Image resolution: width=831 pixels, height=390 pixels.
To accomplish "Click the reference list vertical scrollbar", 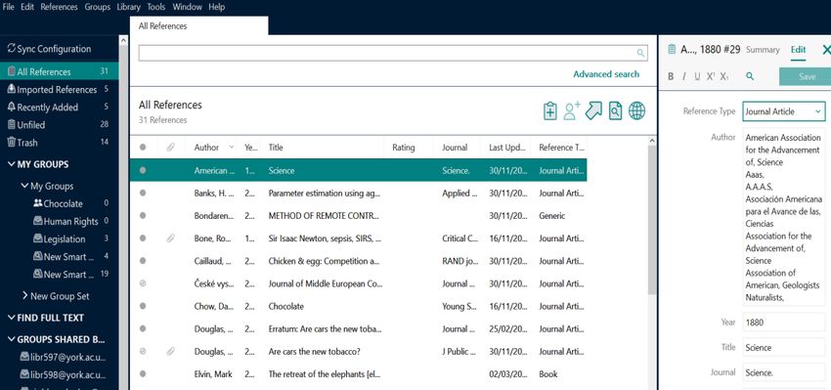I will tap(652, 220).
